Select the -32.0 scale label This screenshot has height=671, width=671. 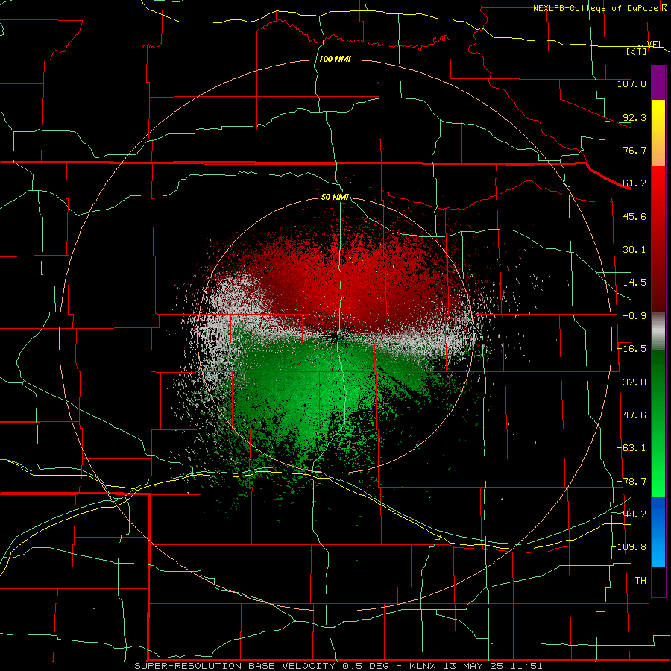pos(631,382)
